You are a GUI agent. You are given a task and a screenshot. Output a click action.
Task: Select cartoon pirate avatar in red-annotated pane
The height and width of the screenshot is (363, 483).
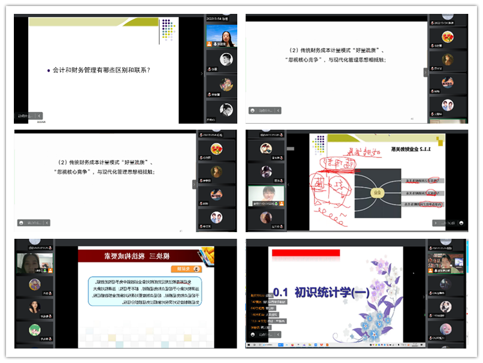coord(266,149)
